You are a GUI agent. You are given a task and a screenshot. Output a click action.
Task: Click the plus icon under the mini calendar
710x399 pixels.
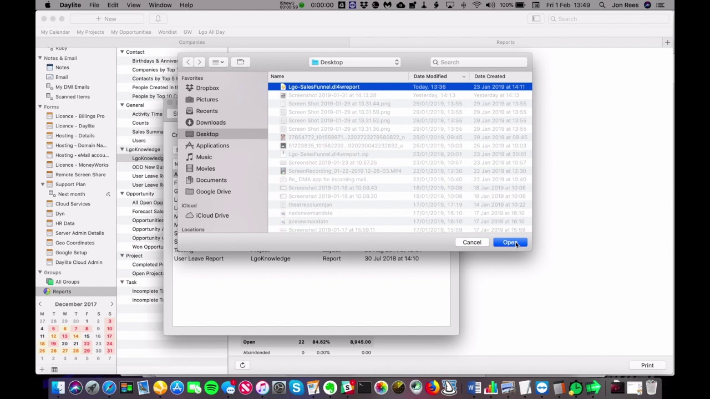coord(42,370)
